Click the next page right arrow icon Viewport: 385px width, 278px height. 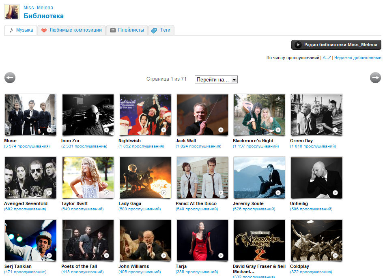click(375, 77)
